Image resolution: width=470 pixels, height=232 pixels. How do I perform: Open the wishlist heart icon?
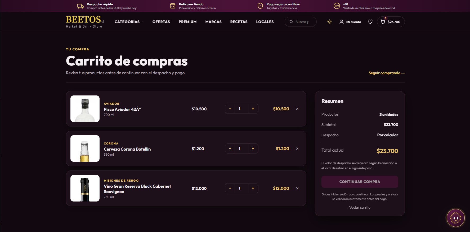pos(370,22)
